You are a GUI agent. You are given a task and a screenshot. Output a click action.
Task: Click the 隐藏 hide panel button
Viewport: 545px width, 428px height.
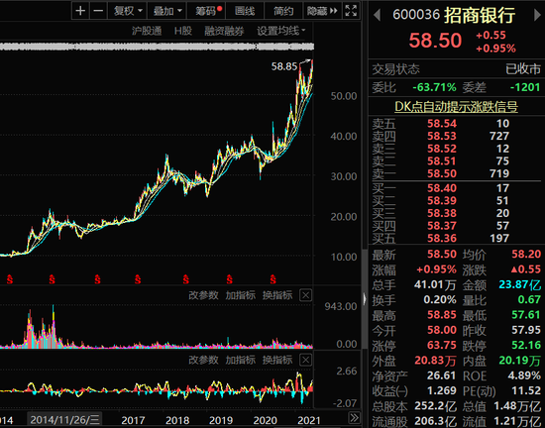tap(322, 11)
